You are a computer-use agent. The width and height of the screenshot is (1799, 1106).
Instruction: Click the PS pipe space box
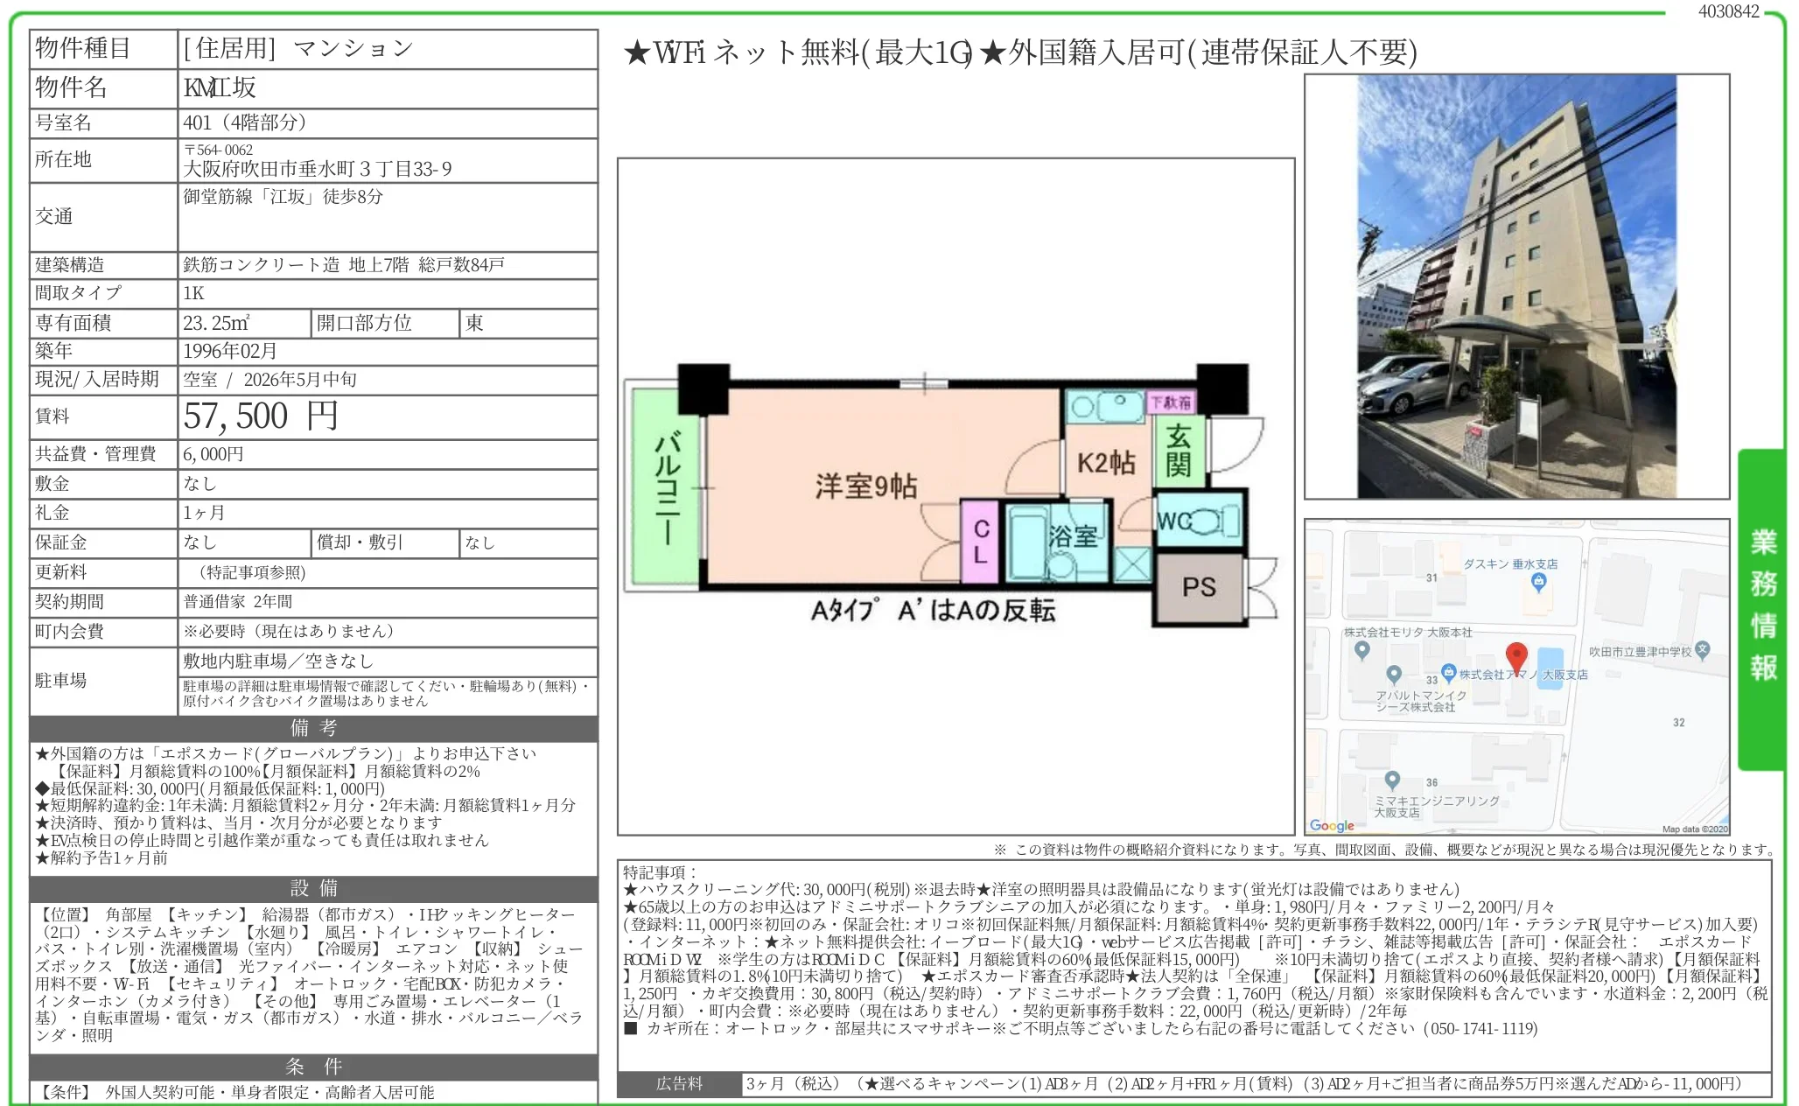click(1198, 587)
